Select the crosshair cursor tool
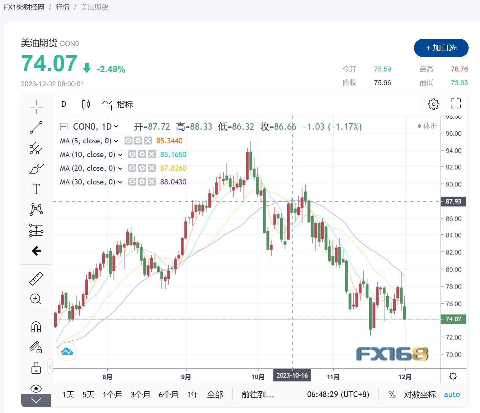Screen dimensions: 480x413 pos(36,107)
